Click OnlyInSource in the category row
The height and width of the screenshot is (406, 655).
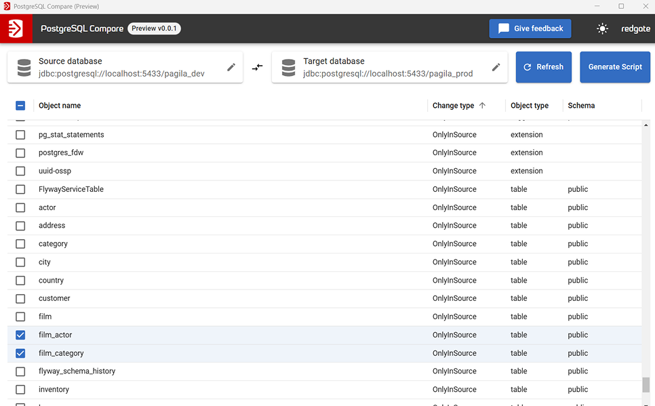coord(454,244)
